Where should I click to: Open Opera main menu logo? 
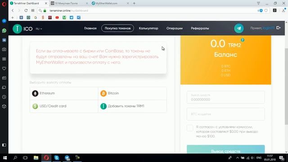(4, 4)
